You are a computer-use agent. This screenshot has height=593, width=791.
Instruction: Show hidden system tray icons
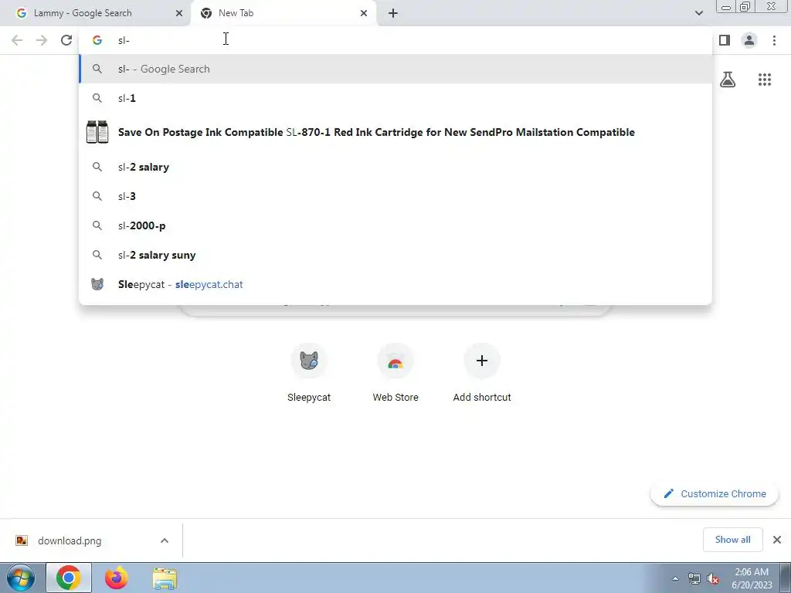pos(675,578)
